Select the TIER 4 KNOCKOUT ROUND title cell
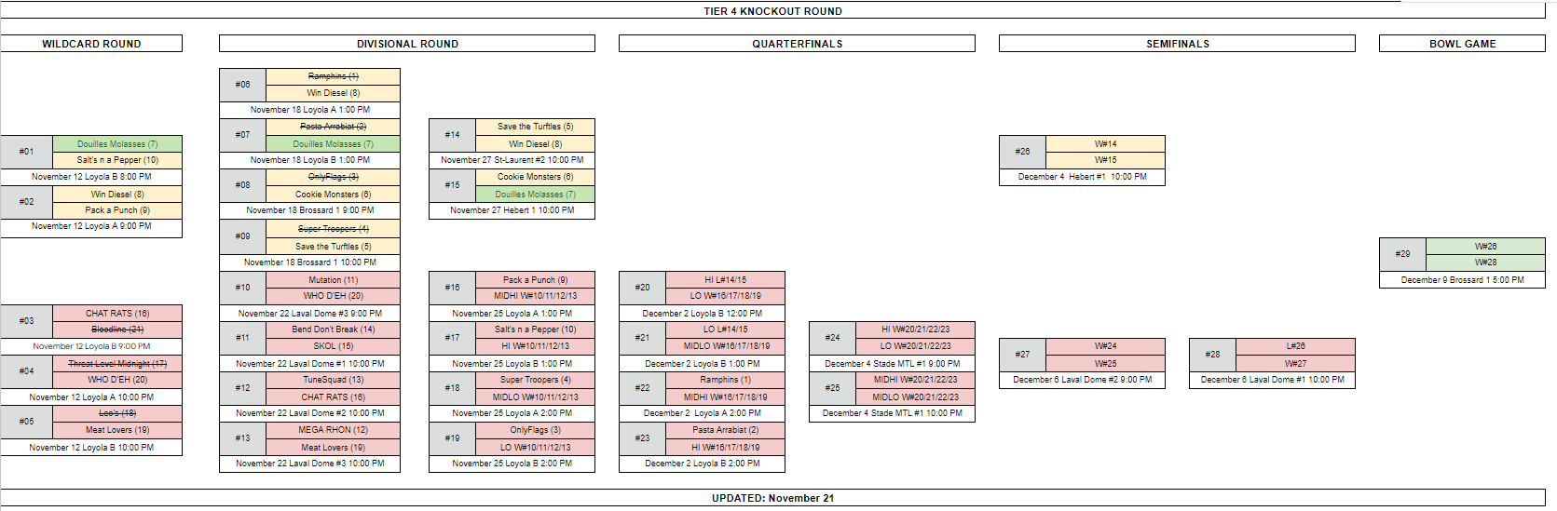Screen dimensions: 1557x511 click(x=772, y=11)
